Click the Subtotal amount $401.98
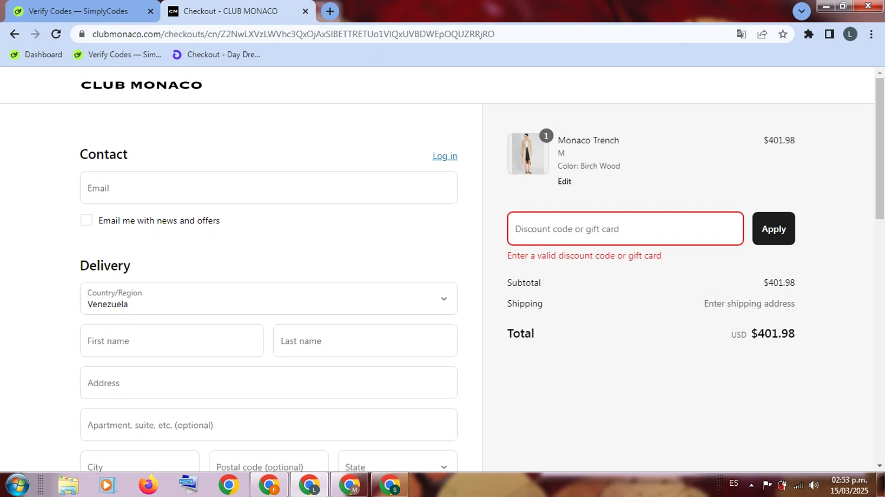The height and width of the screenshot is (497, 885). pos(779,282)
